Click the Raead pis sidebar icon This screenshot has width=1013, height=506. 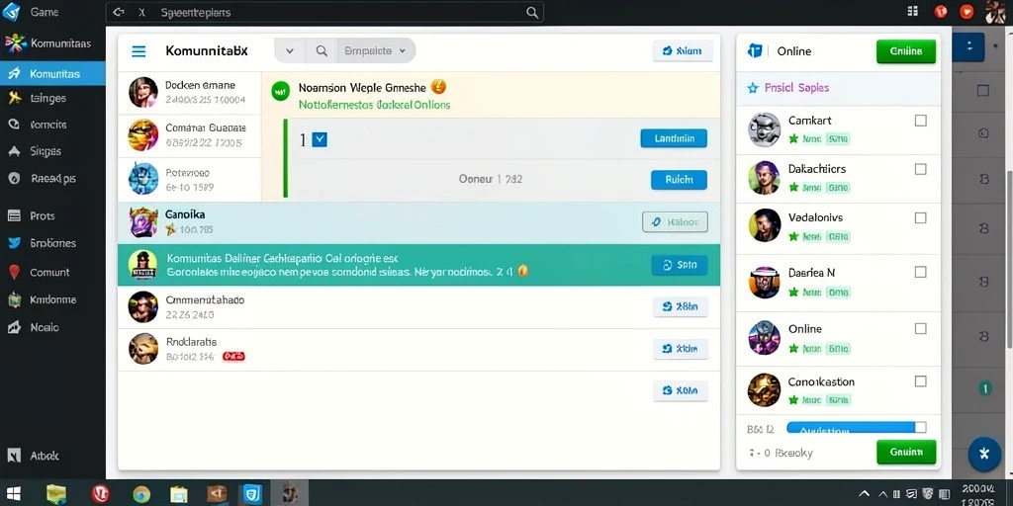pyautogui.click(x=14, y=178)
